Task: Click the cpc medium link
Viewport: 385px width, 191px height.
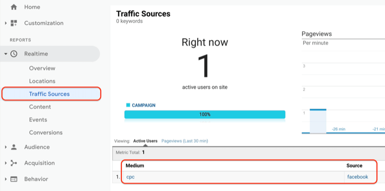Action: click(130, 177)
